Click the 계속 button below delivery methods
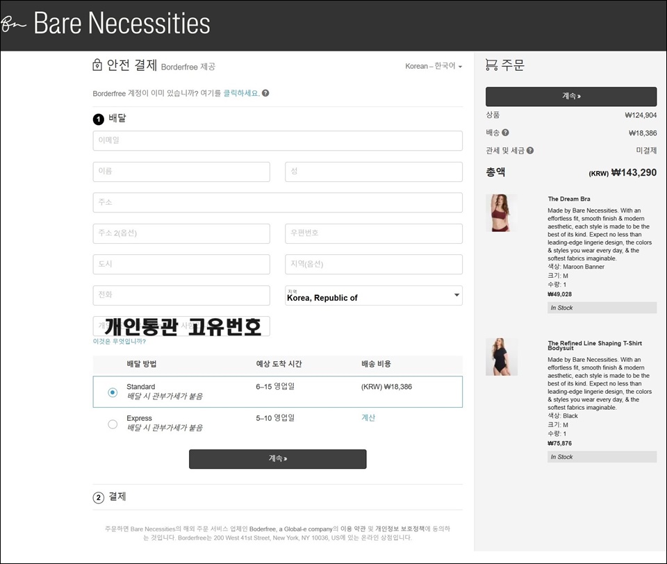This screenshot has width=667, height=564. 278,459
